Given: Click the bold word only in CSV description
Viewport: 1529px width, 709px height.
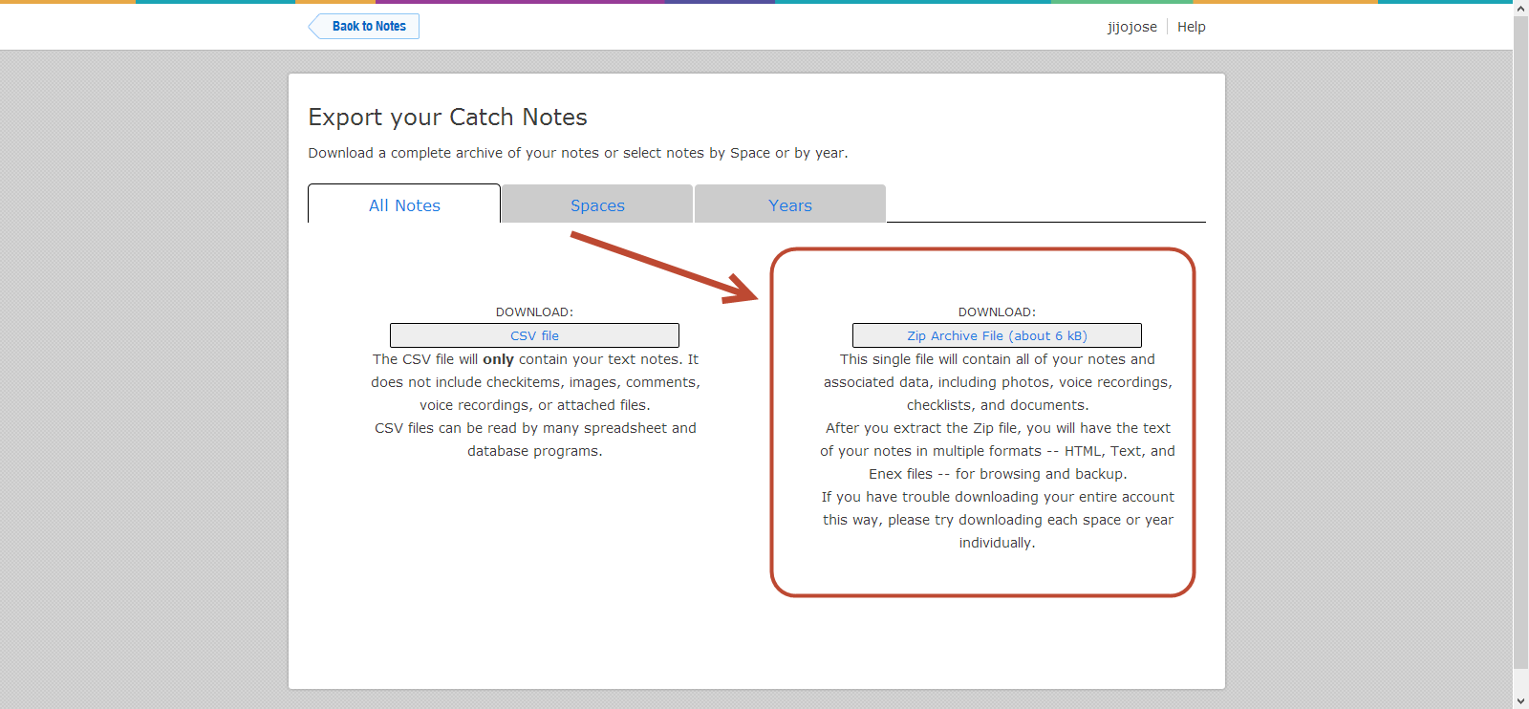Looking at the screenshot, I should point(498,360).
